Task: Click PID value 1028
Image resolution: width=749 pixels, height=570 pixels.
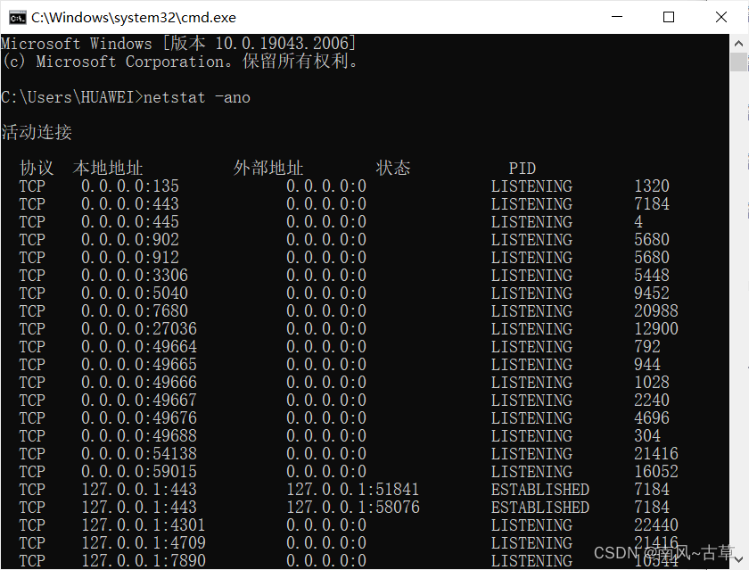Action: coord(652,383)
